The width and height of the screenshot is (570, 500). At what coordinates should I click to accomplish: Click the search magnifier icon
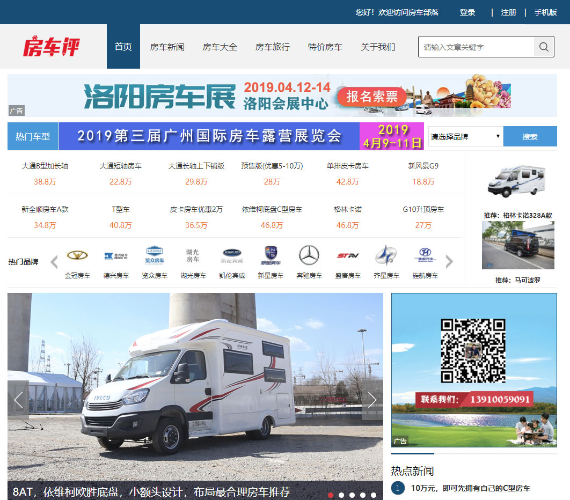544,47
